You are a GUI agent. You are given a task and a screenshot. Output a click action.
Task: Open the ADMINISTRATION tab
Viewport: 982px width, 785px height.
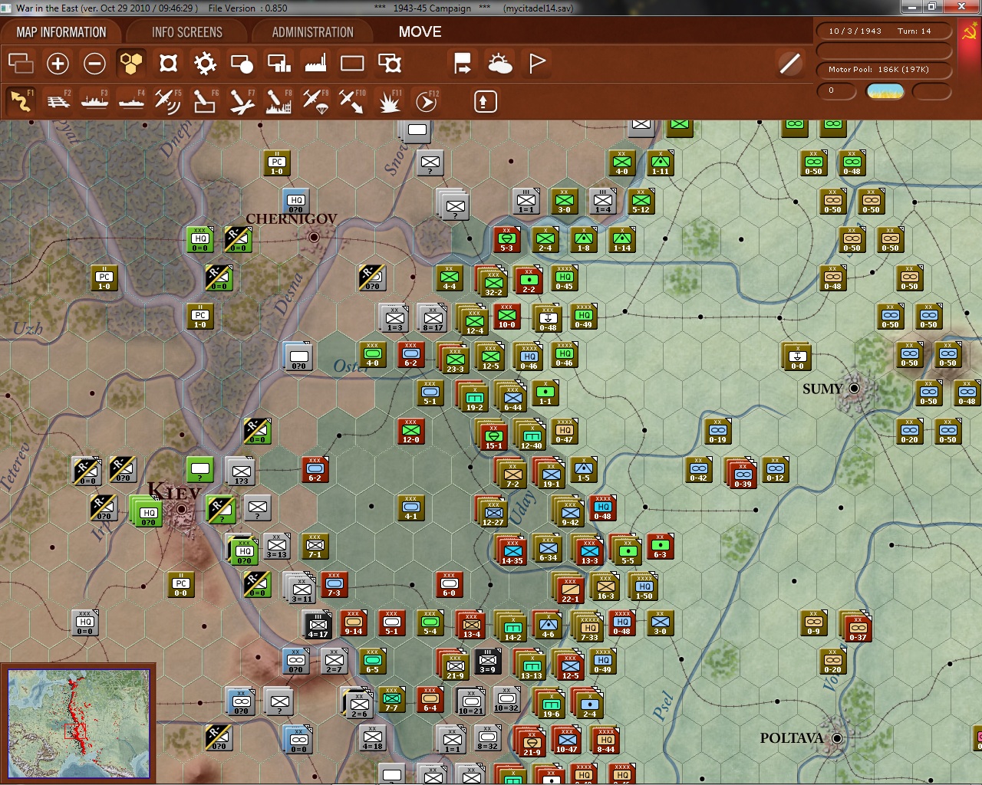(312, 32)
